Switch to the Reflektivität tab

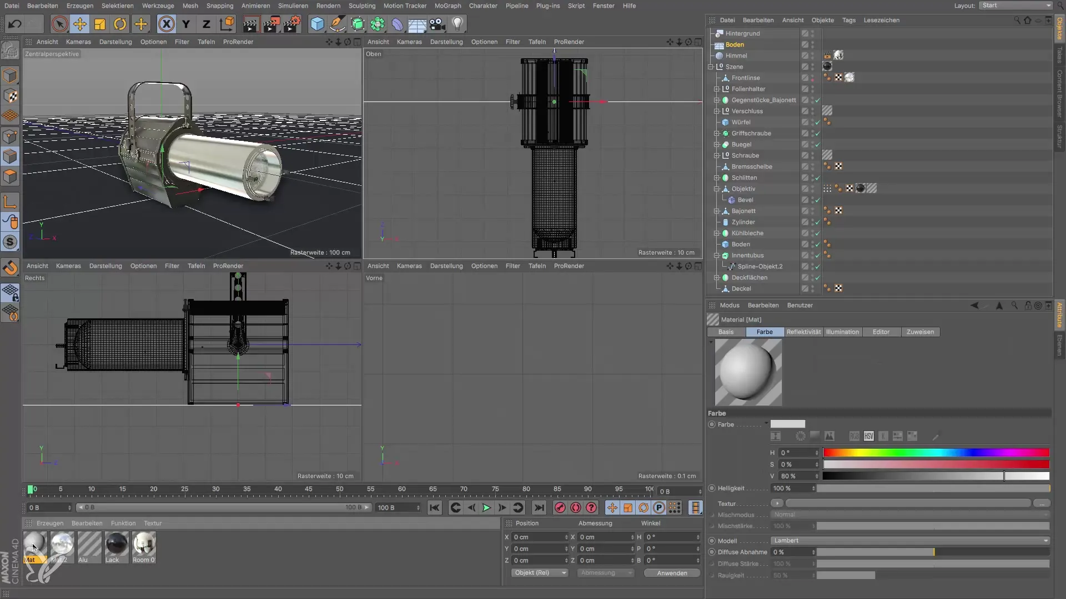coord(803,332)
